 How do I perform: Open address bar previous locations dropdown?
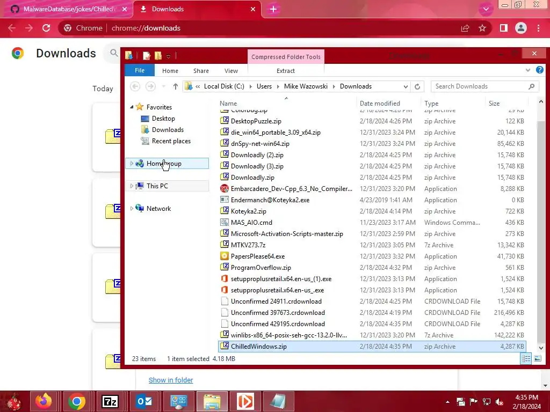coord(406,86)
